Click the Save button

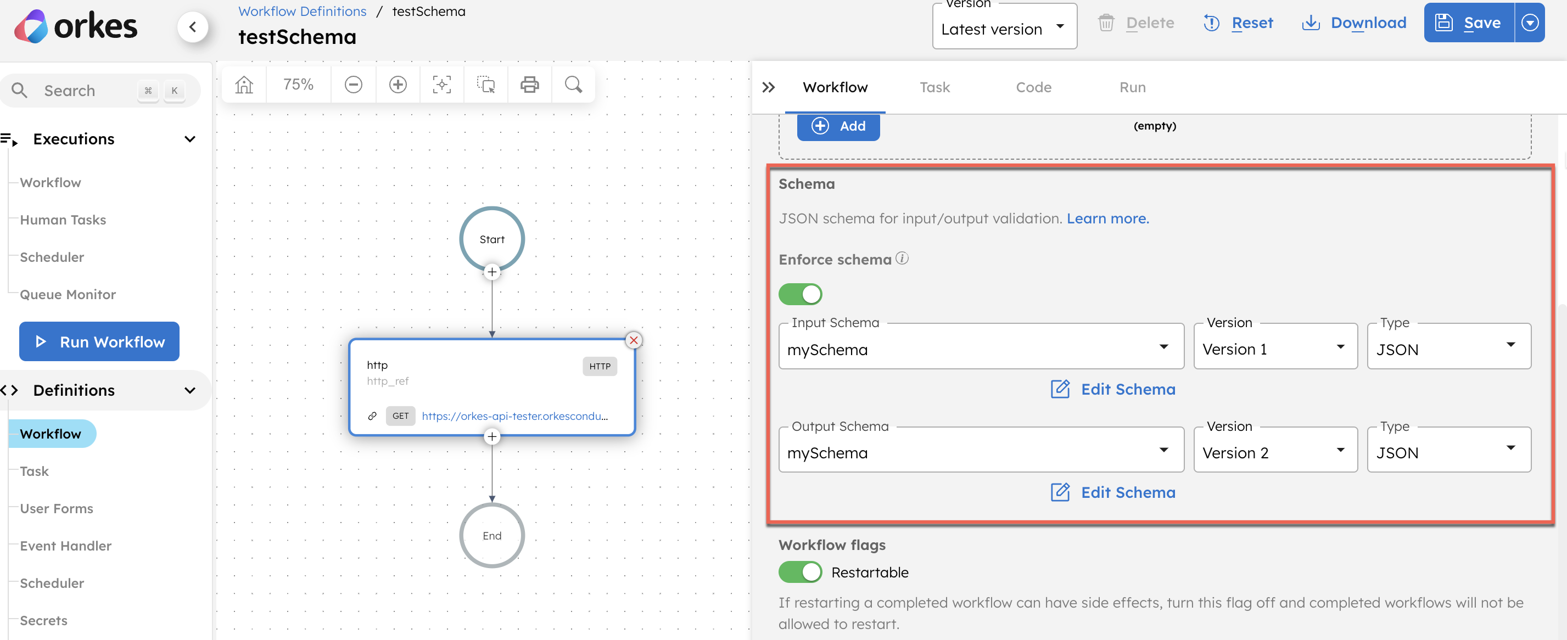pyautogui.click(x=1469, y=23)
